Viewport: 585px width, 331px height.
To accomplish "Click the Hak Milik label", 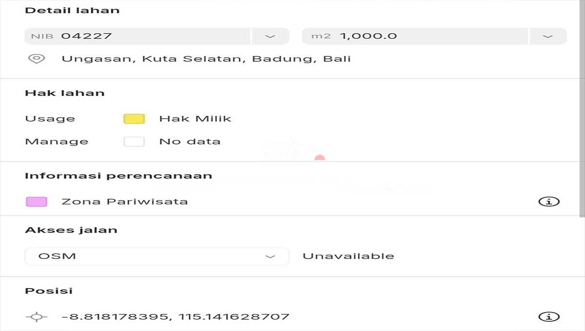I will point(195,119).
